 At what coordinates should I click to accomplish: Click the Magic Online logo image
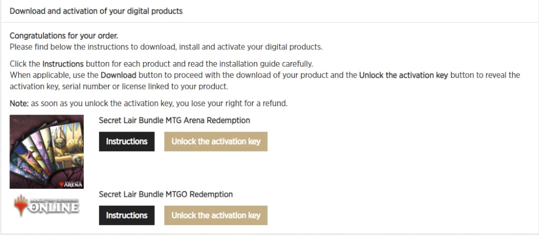click(x=46, y=206)
